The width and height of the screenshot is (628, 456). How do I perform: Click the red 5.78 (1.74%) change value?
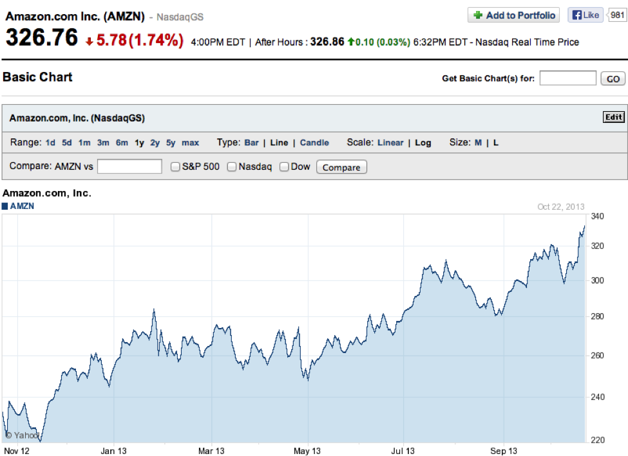click(x=140, y=40)
